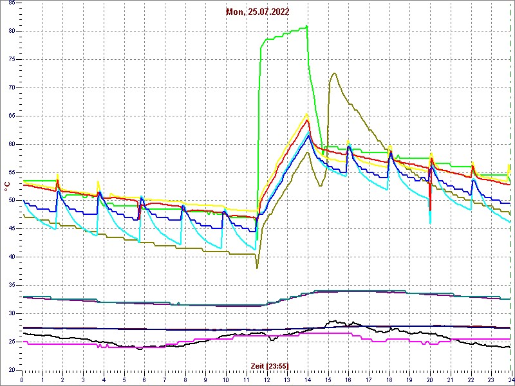Click hour 24 on the time axis
The height and width of the screenshot is (386, 515).
[x=510, y=380]
